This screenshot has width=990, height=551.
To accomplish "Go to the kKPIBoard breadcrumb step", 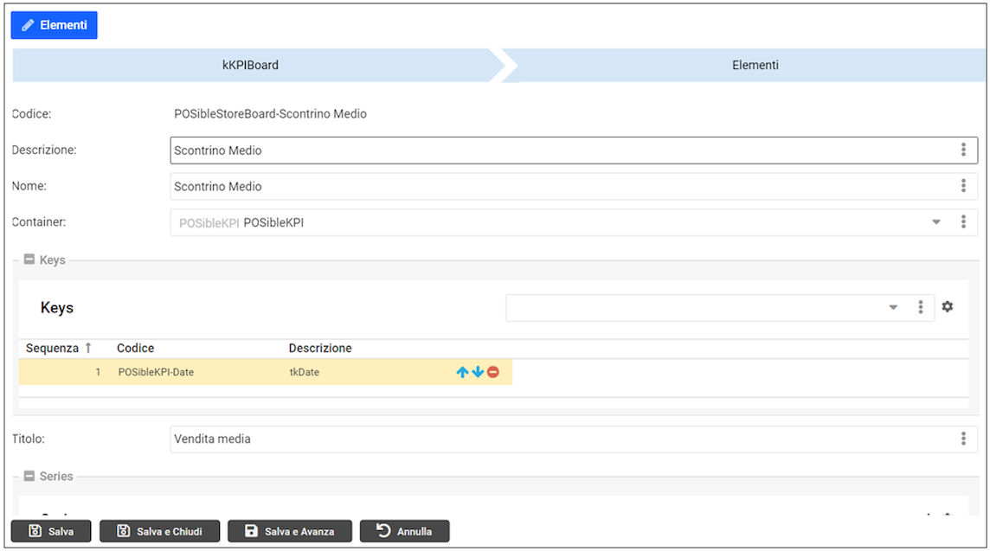I will pyautogui.click(x=251, y=65).
